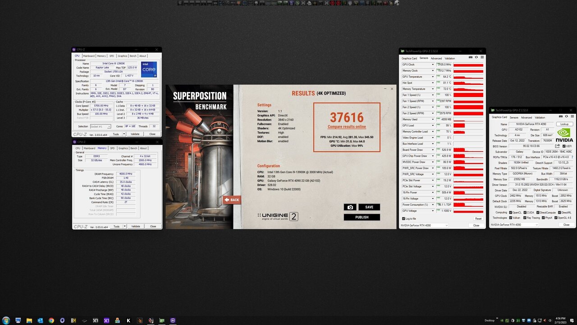The width and height of the screenshot is (577, 325).
Task: Toggle the Log to file checkbox
Action: 403,218
